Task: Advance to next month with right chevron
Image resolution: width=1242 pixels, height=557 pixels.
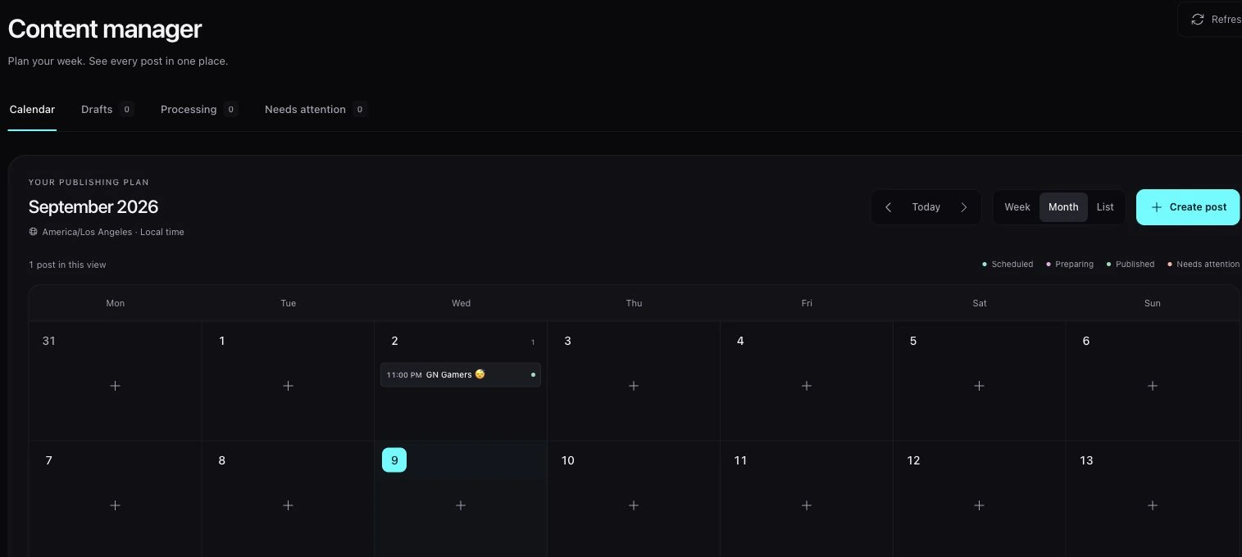Action: point(964,207)
